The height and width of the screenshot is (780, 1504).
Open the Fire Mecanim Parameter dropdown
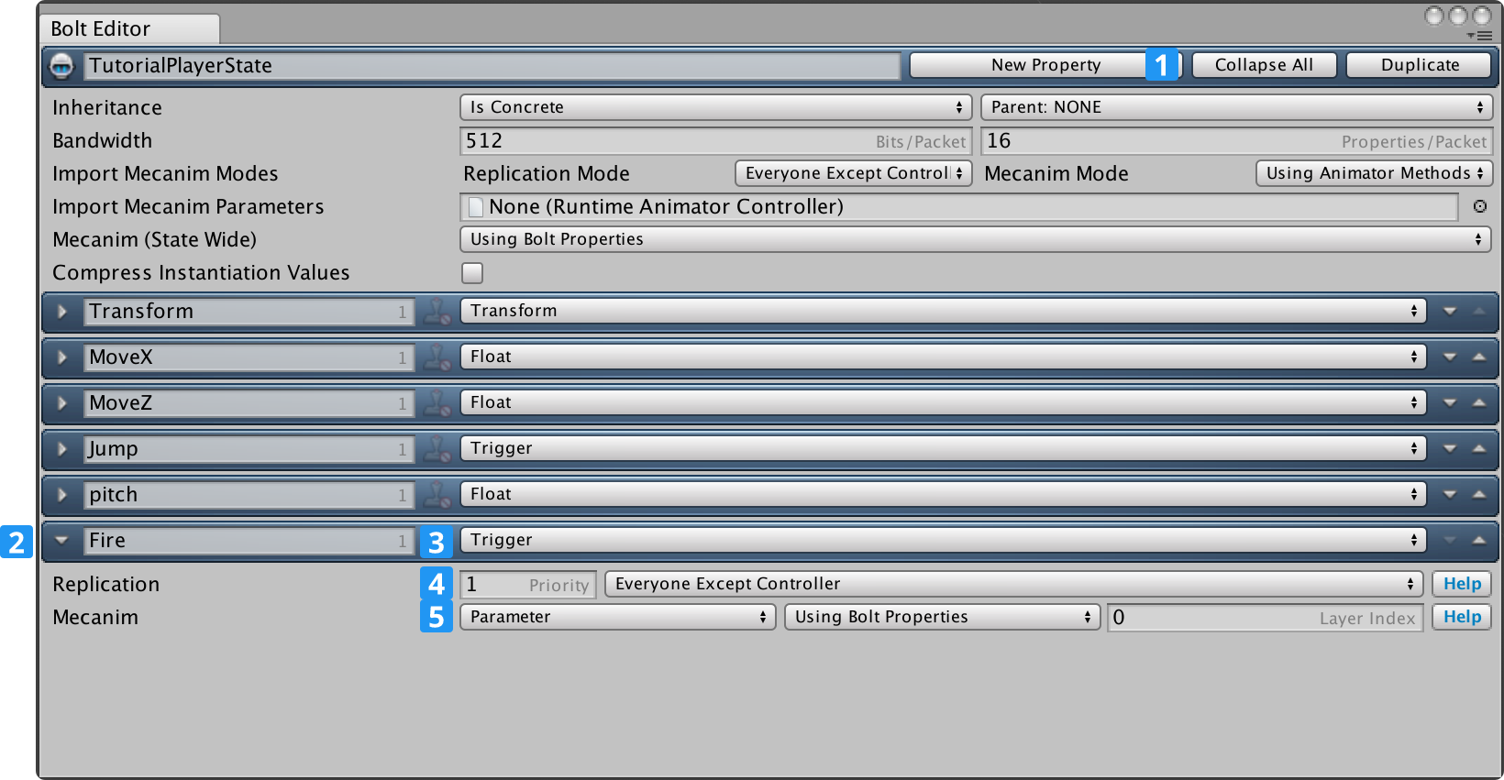[x=617, y=617]
